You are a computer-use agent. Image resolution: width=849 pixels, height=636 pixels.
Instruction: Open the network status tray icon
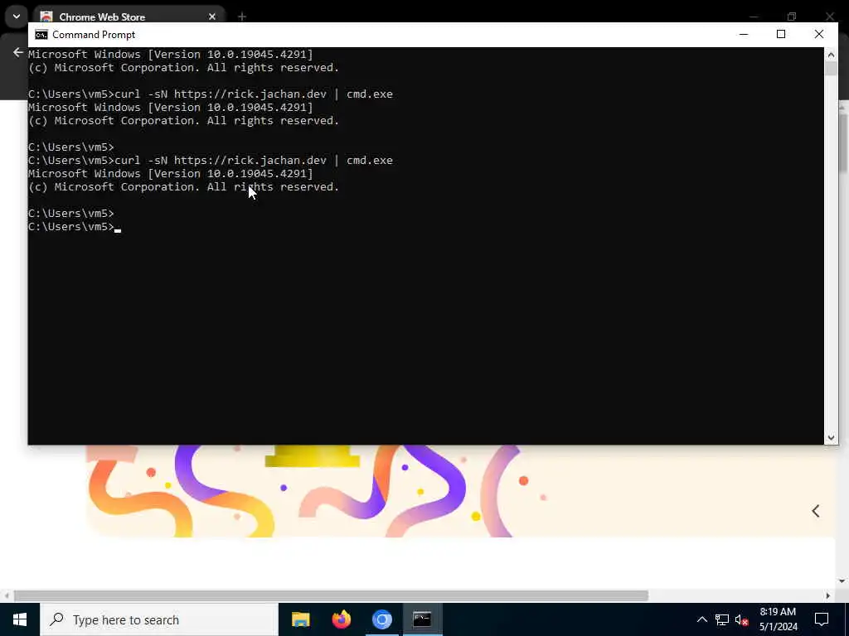click(722, 619)
